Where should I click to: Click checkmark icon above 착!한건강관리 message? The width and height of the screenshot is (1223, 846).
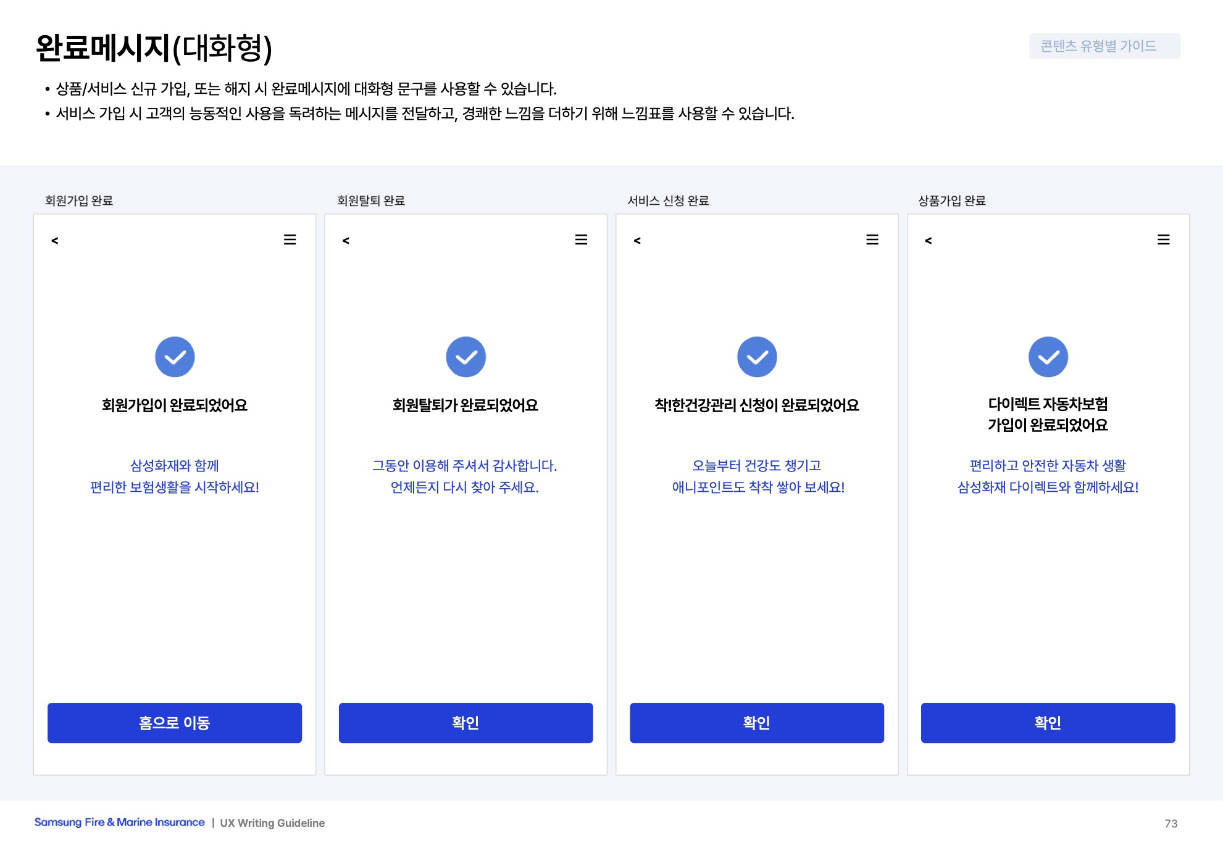(757, 357)
